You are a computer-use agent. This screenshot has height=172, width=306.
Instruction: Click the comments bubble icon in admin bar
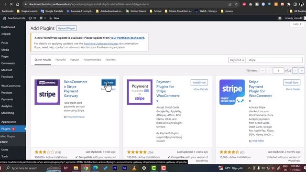pos(41,18)
